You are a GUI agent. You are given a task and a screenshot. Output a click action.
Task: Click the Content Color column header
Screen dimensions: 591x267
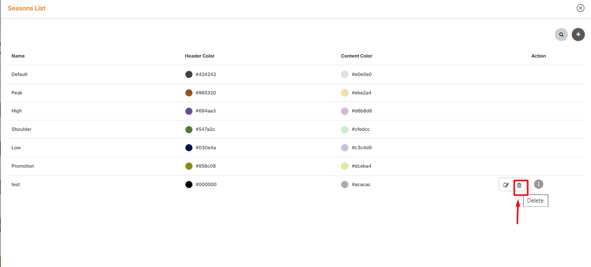tap(357, 56)
